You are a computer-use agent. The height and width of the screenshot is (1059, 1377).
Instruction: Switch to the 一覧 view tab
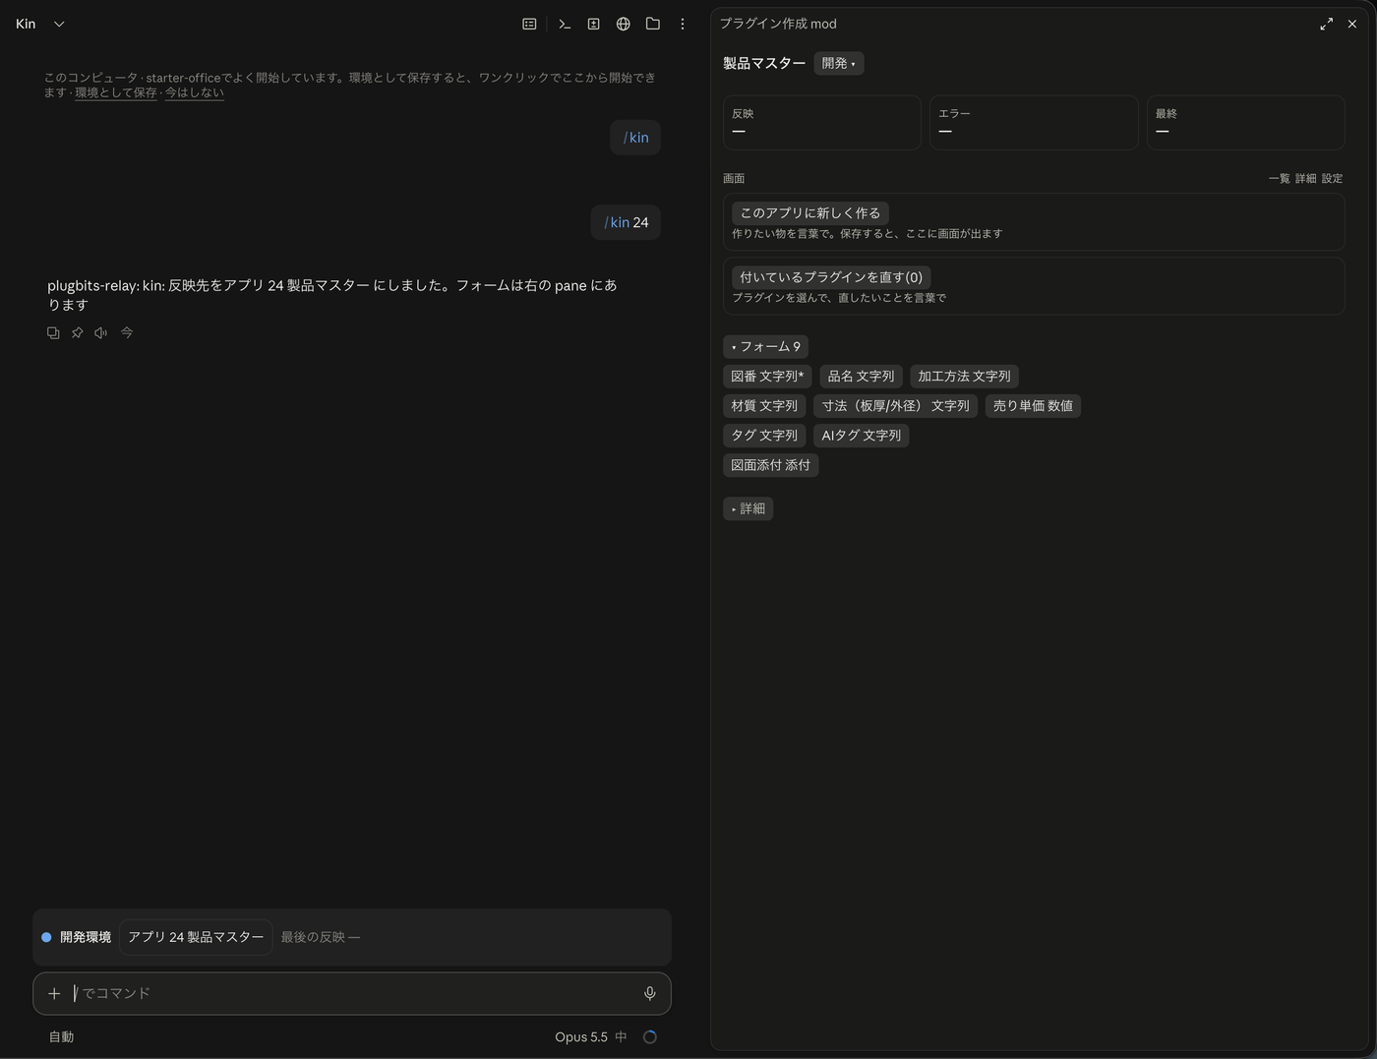click(1279, 178)
